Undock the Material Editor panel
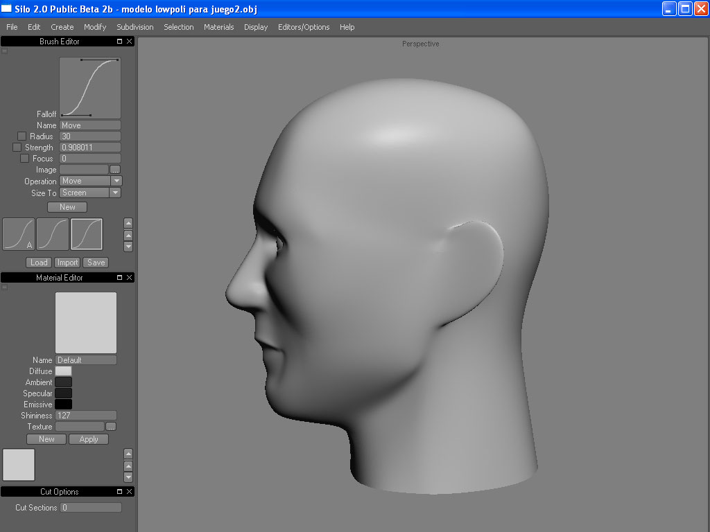710x532 pixels. coord(119,278)
